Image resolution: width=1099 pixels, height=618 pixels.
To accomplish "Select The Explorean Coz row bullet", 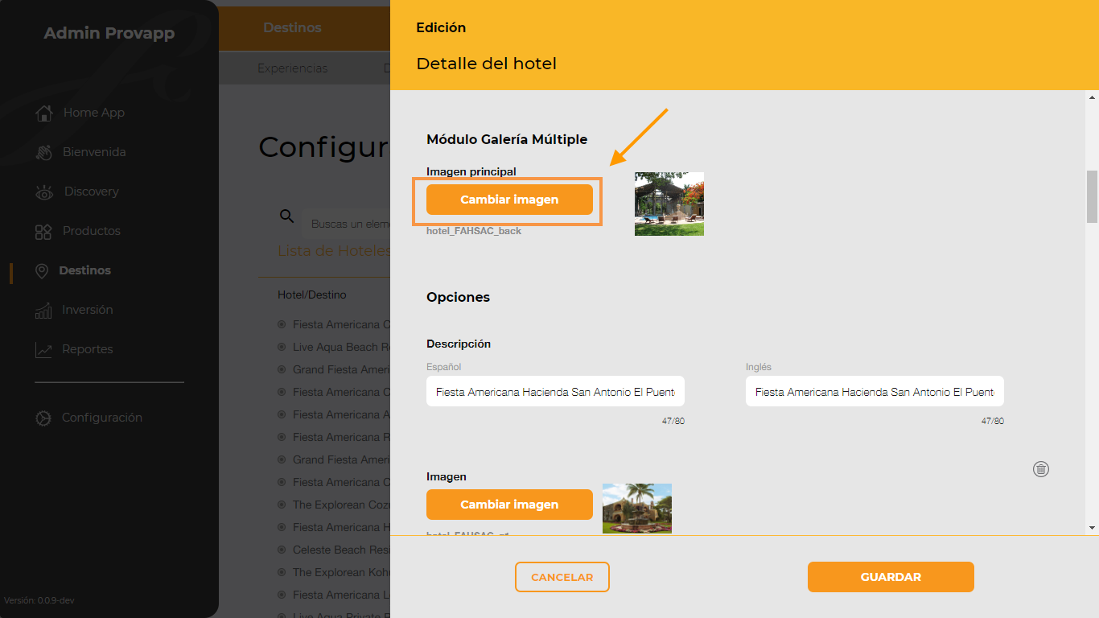I will [x=282, y=505].
